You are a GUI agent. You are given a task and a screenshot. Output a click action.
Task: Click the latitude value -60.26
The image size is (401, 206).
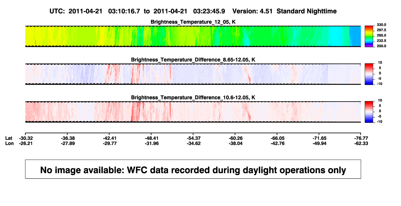pyautogui.click(x=235, y=138)
